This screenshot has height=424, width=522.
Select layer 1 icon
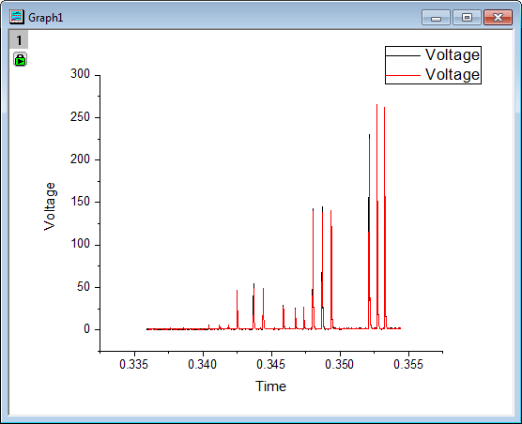tap(19, 40)
